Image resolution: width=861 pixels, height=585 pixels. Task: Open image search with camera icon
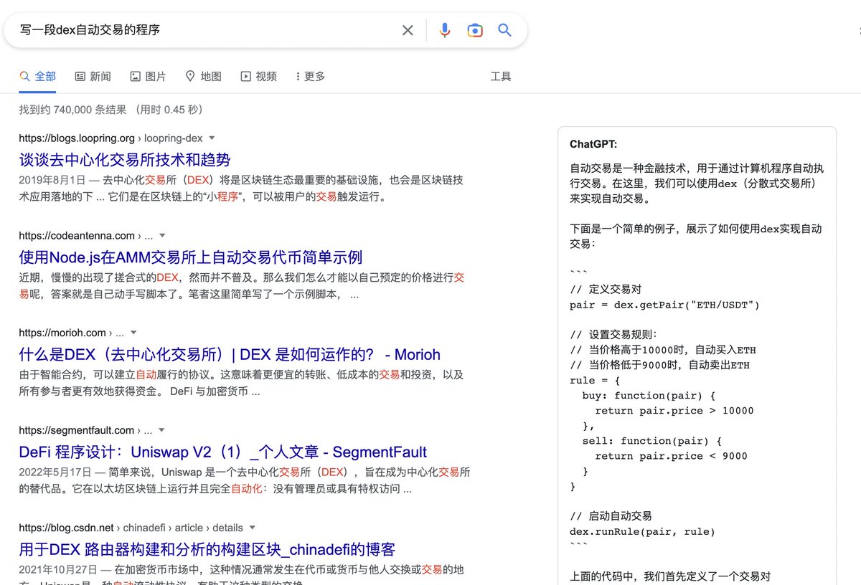(474, 30)
